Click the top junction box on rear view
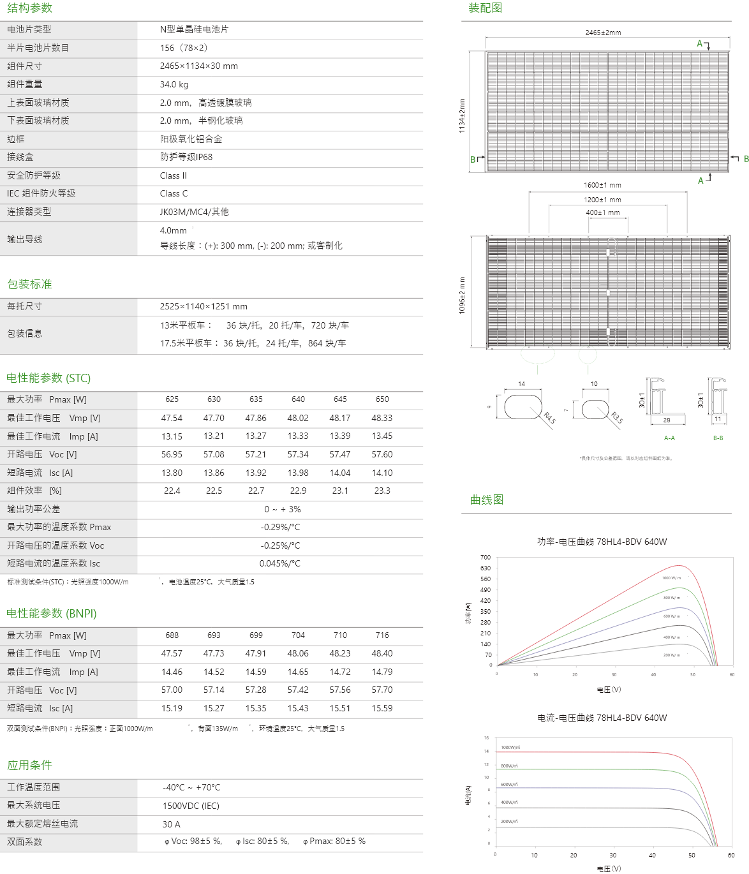The width and height of the screenshot is (749, 874). (x=611, y=248)
